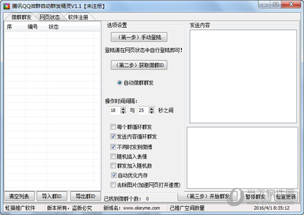The height and width of the screenshot is (215, 304).
Task: Click the app icon in the title bar
Action: [x=7, y=6]
